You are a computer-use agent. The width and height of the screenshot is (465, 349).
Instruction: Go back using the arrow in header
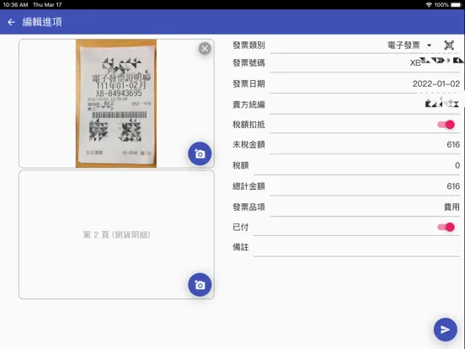click(x=11, y=22)
